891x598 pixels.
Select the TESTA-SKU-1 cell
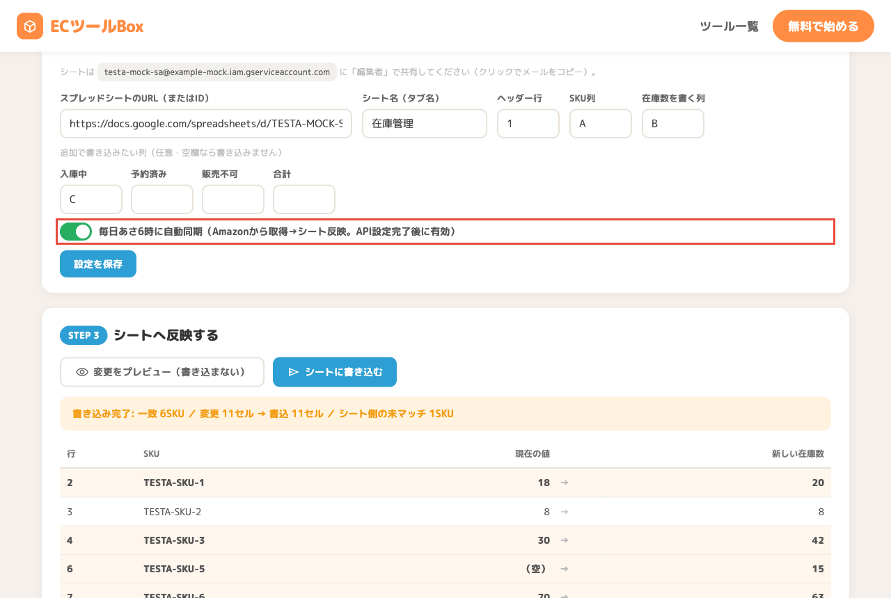pos(174,483)
